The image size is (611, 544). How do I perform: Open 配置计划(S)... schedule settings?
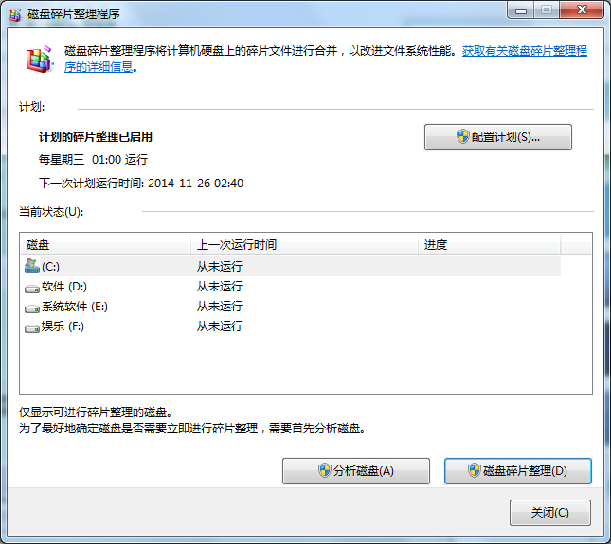point(498,137)
